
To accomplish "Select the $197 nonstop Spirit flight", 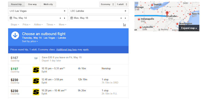I will tap(68, 70).
